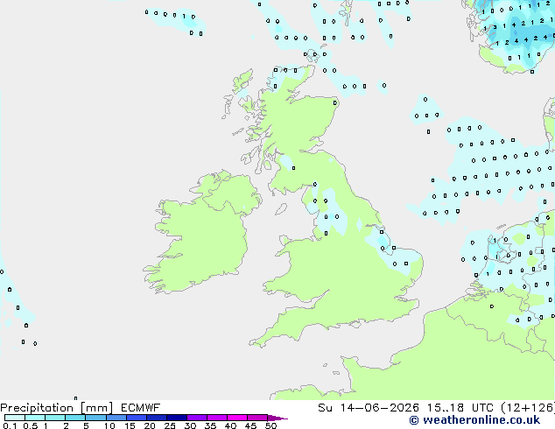
Task: Click the 25 to 30 mm legend swatch
Action: click(x=176, y=418)
